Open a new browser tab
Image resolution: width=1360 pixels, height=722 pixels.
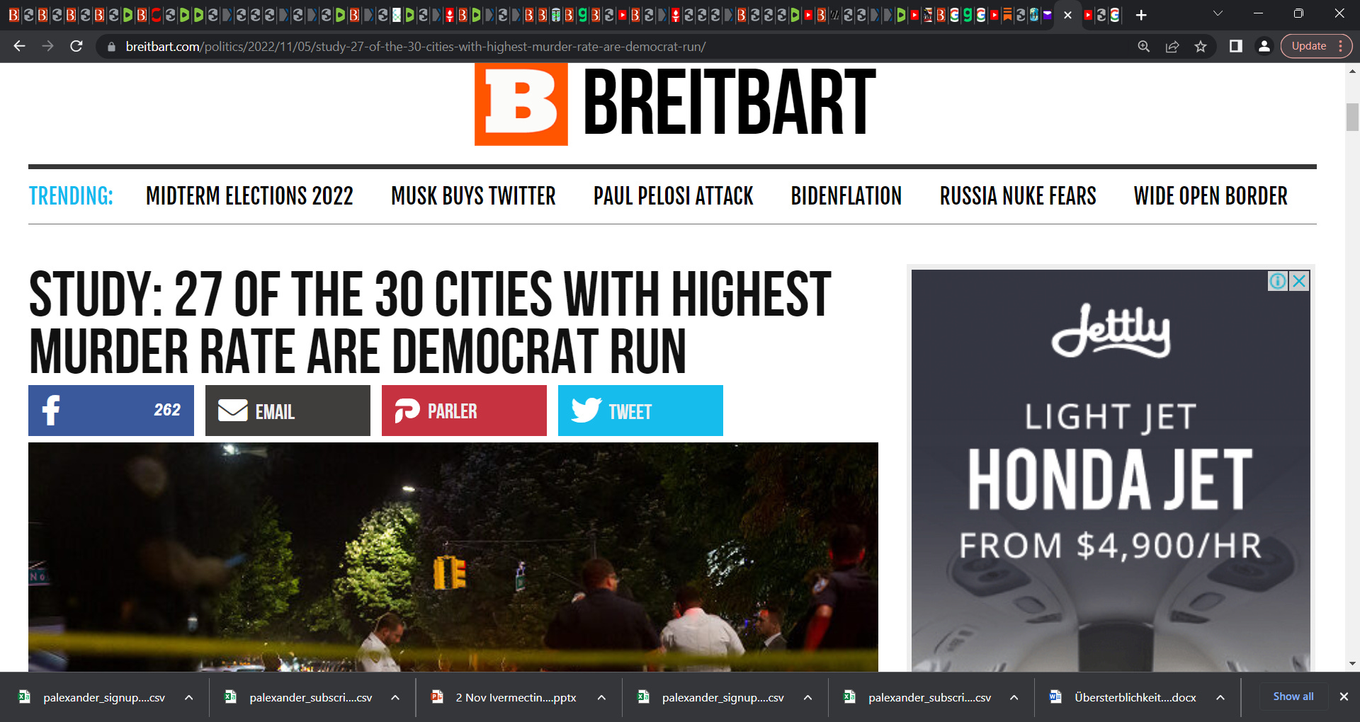click(1141, 15)
